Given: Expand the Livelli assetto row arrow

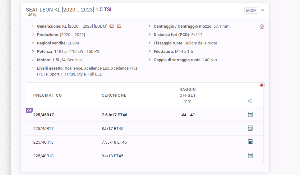Looking at the screenshot, I should (33, 68).
